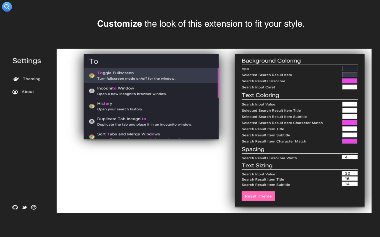Click the Text Coloring heading
Viewport: 380px width, 237px height.
click(260, 95)
